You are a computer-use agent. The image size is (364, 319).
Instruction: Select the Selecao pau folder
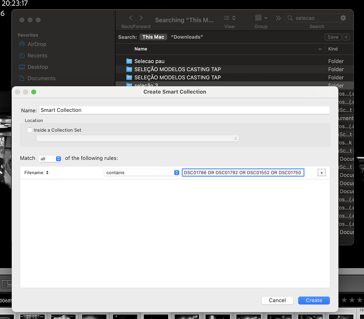149,61
